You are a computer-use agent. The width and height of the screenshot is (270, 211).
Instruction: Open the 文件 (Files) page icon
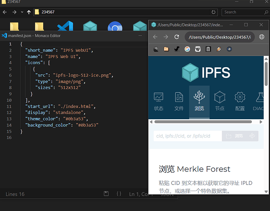click(179, 97)
